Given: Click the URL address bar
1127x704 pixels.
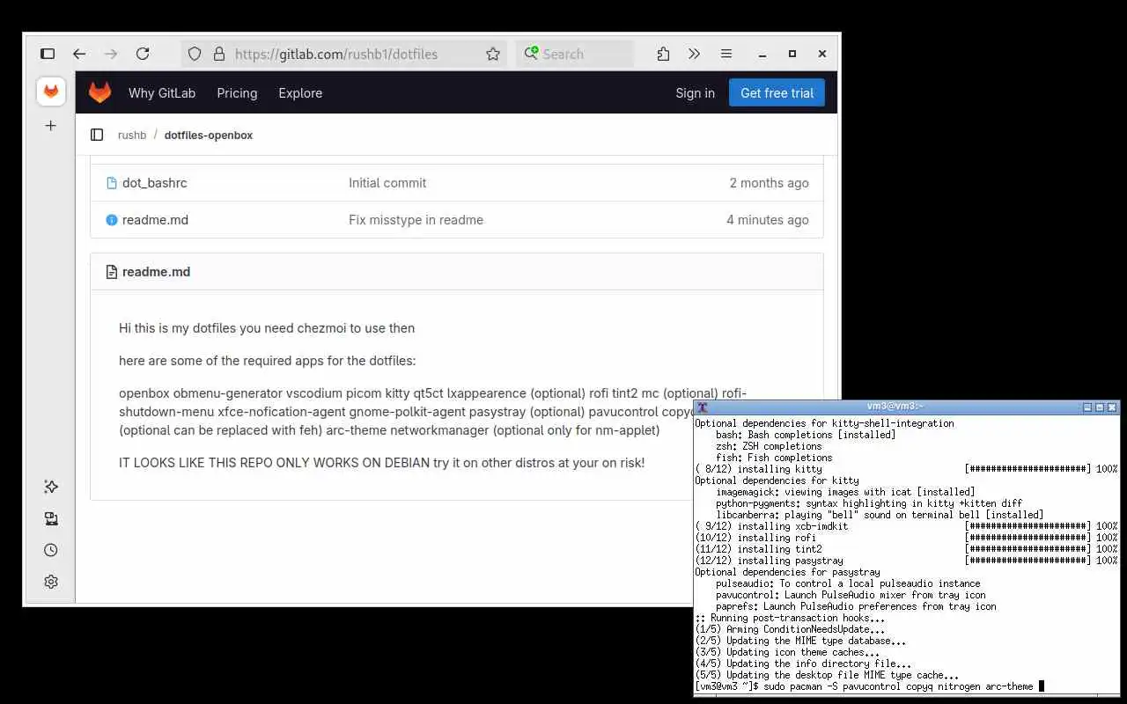Looking at the screenshot, I should 343,54.
